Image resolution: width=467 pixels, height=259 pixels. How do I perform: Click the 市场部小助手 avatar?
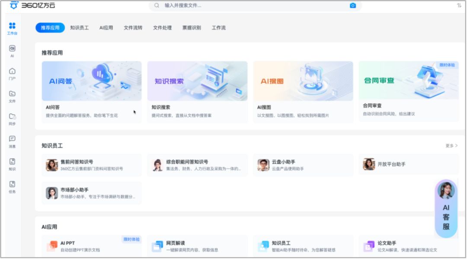(x=52, y=193)
